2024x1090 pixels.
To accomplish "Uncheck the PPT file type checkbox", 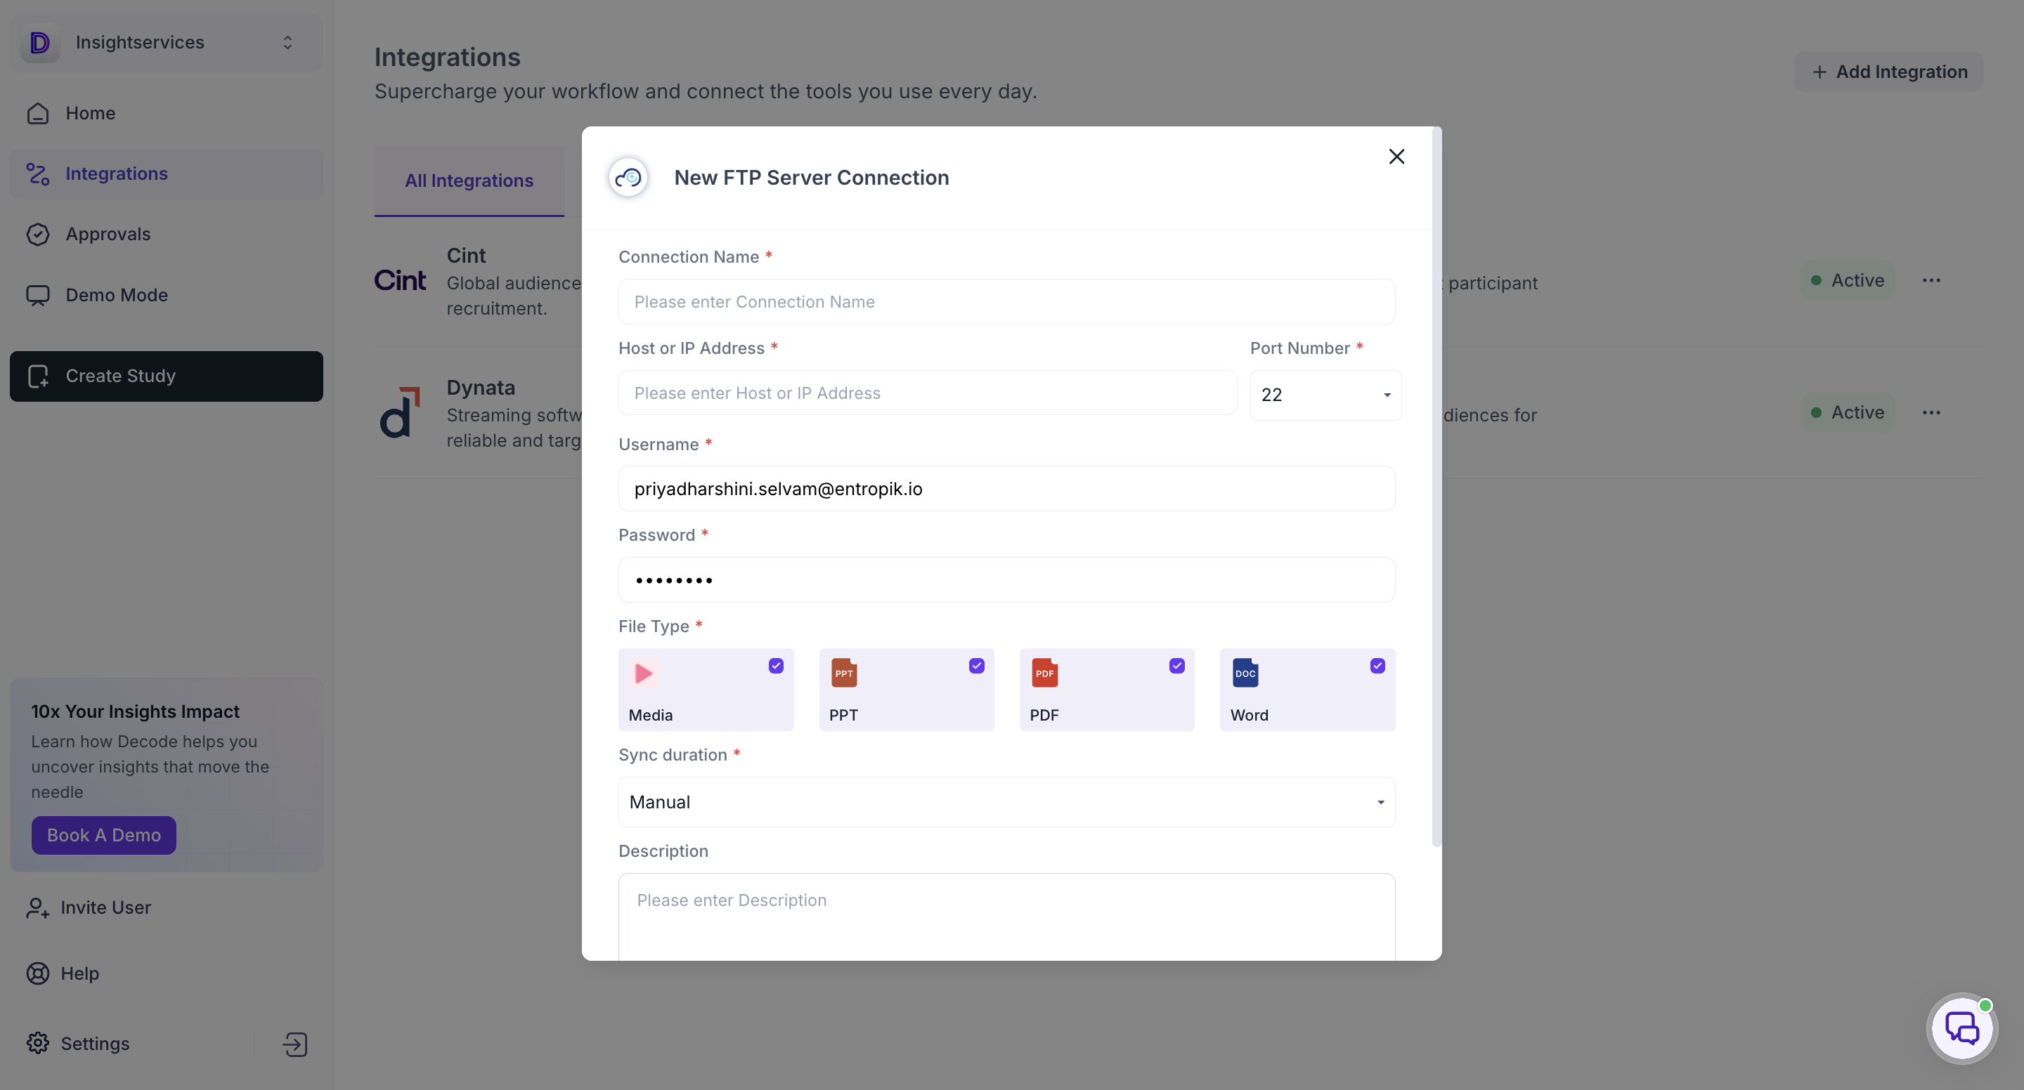I will (x=976, y=665).
